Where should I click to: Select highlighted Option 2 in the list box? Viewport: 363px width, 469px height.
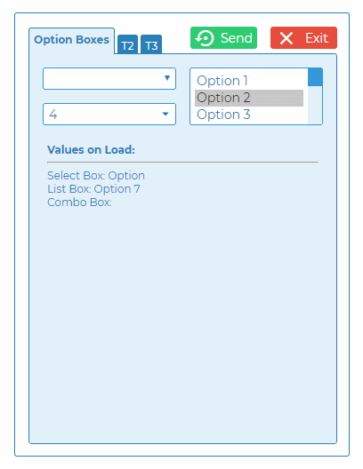[x=249, y=98]
